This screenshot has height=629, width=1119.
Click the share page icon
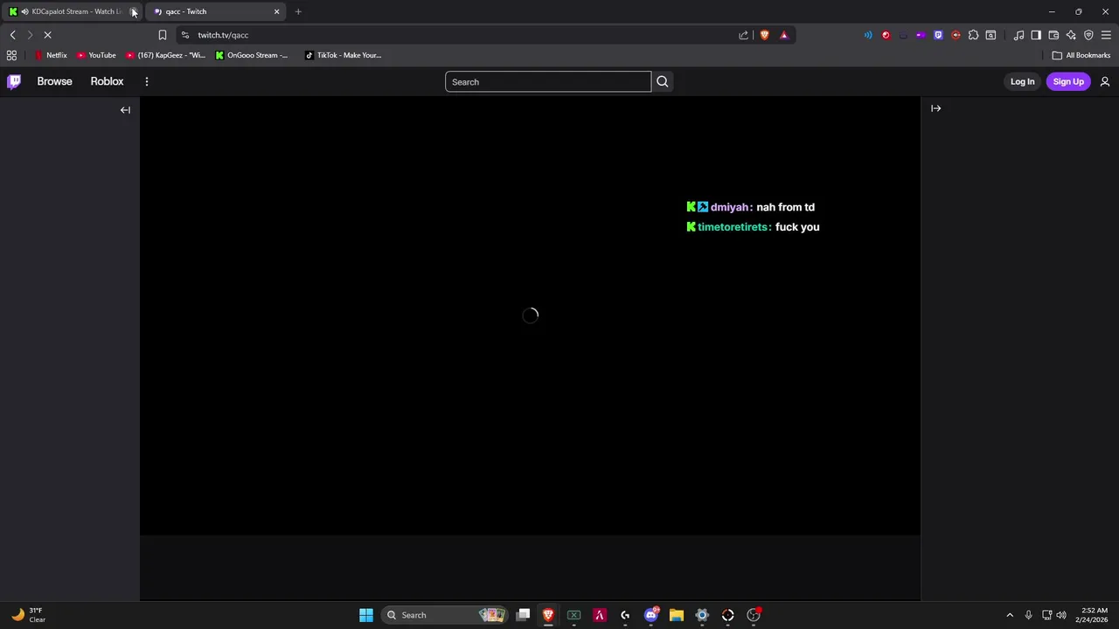point(743,35)
